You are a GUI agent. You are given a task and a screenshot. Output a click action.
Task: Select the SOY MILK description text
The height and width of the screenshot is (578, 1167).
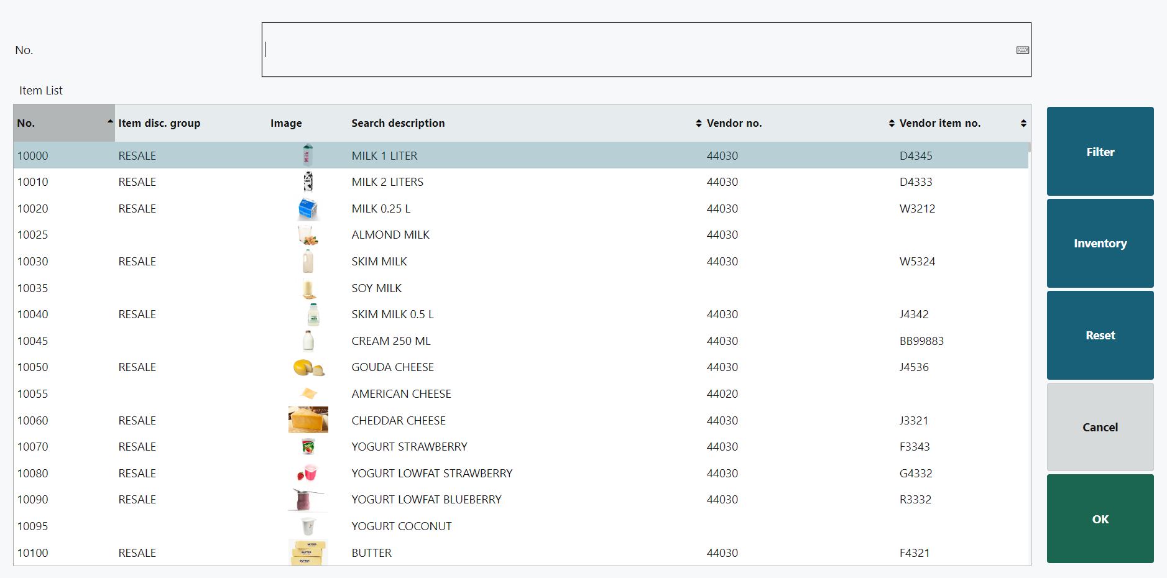[x=377, y=288]
